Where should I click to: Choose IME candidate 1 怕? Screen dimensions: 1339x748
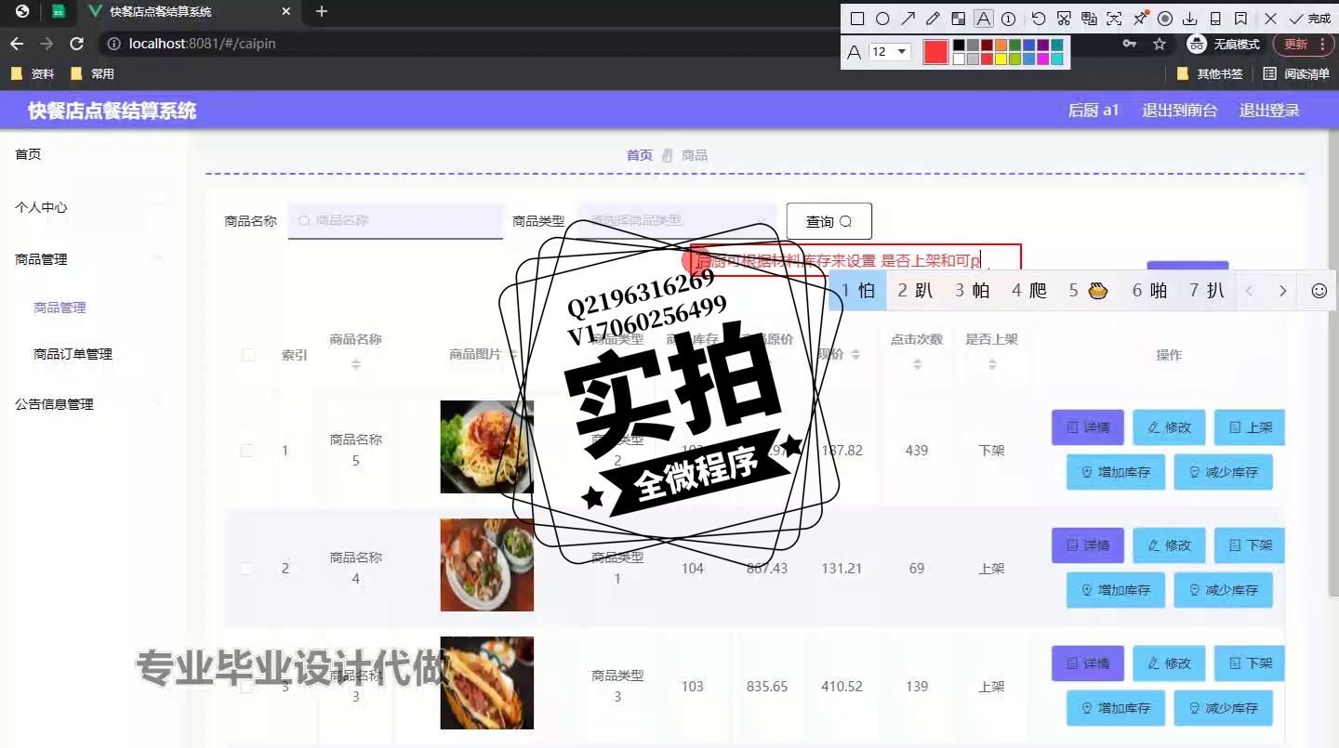(x=858, y=291)
